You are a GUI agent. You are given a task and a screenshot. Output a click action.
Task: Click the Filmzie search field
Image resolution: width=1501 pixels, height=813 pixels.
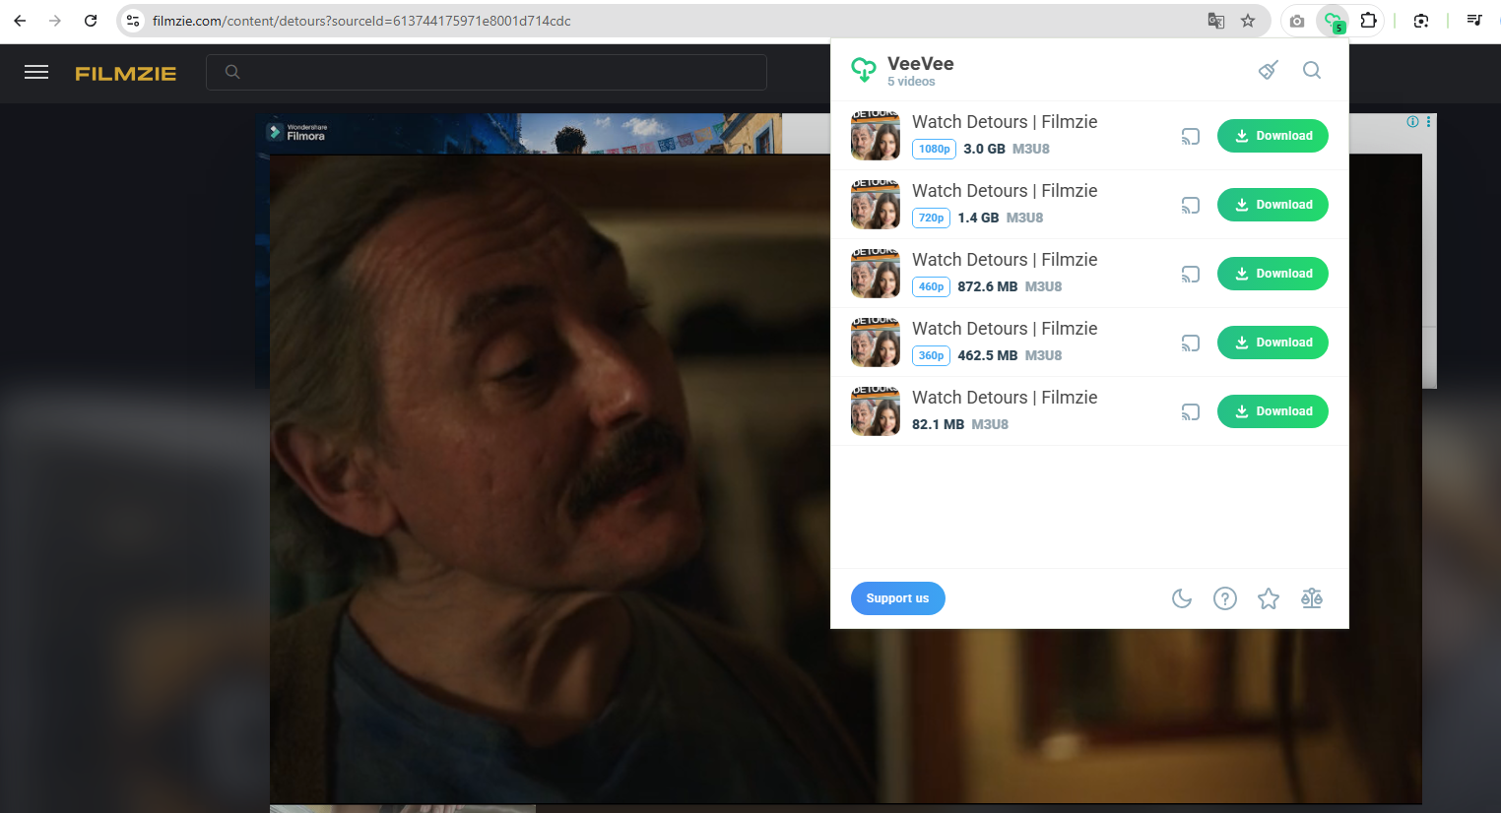coord(487,72)
